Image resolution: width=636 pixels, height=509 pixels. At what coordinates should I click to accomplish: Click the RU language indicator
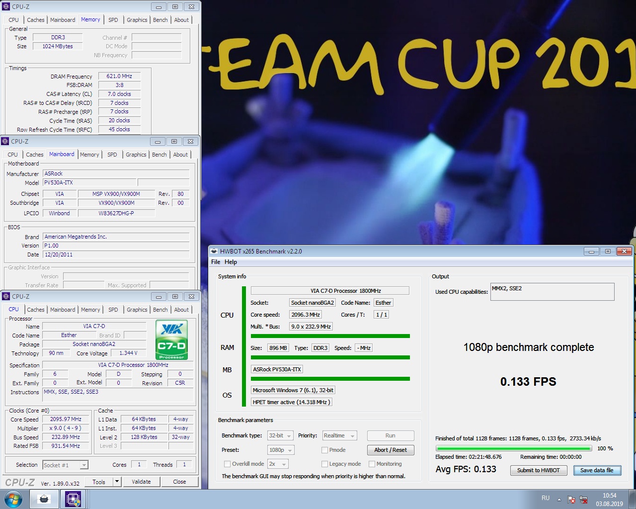546,498
